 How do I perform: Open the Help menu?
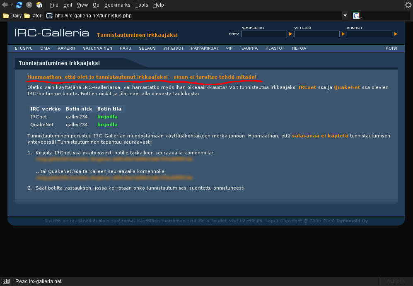point(158,5)
